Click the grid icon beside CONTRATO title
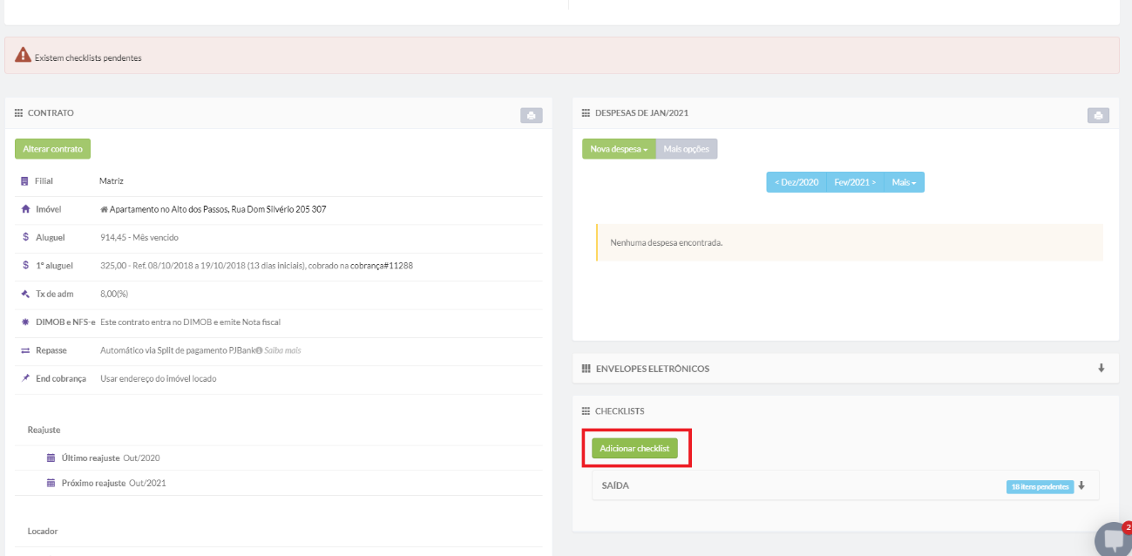1132x556 pixels. tap(18, 113)
